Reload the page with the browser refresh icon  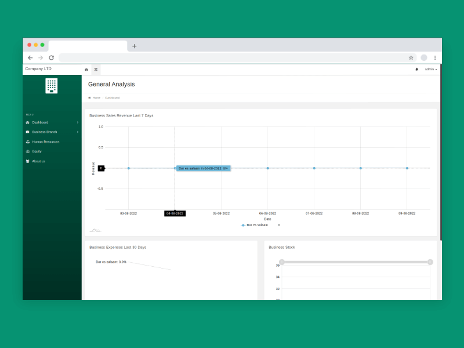(51, 57)
